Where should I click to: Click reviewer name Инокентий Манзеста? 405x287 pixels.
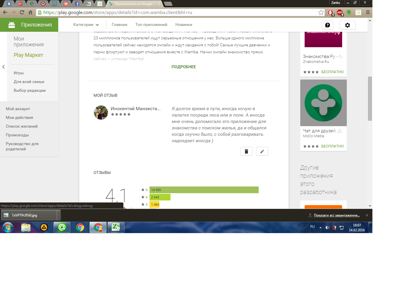pyautogui.click(x=136, y=109)
